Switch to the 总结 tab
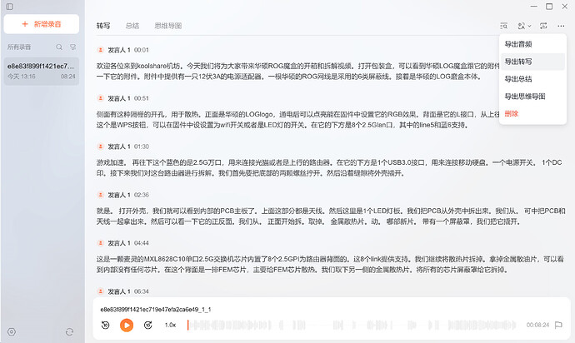 click(132, 26)
